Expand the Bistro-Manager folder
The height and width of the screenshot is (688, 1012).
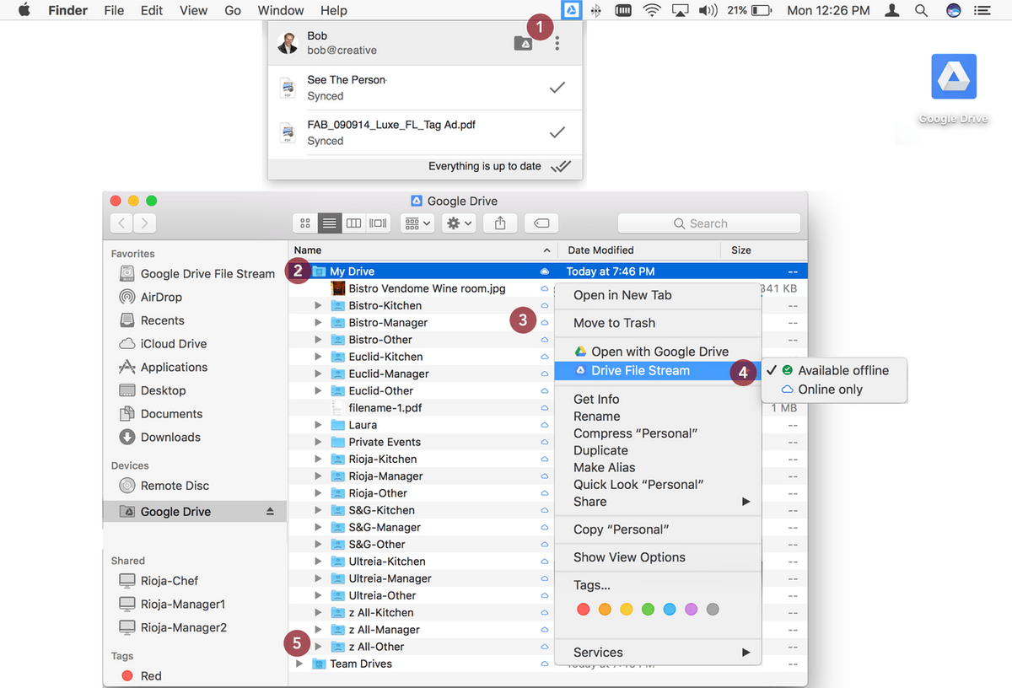[318, 322]
